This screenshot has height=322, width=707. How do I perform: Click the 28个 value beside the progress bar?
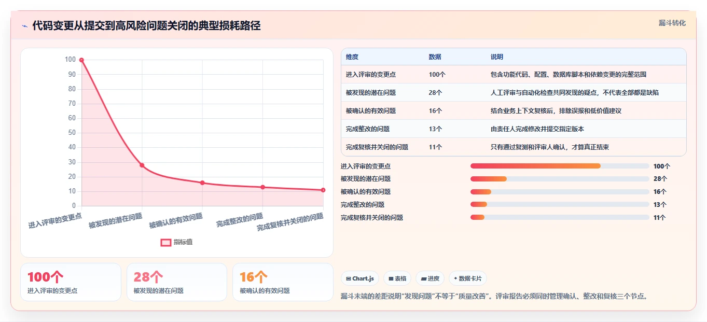click(x=660, y=179)
